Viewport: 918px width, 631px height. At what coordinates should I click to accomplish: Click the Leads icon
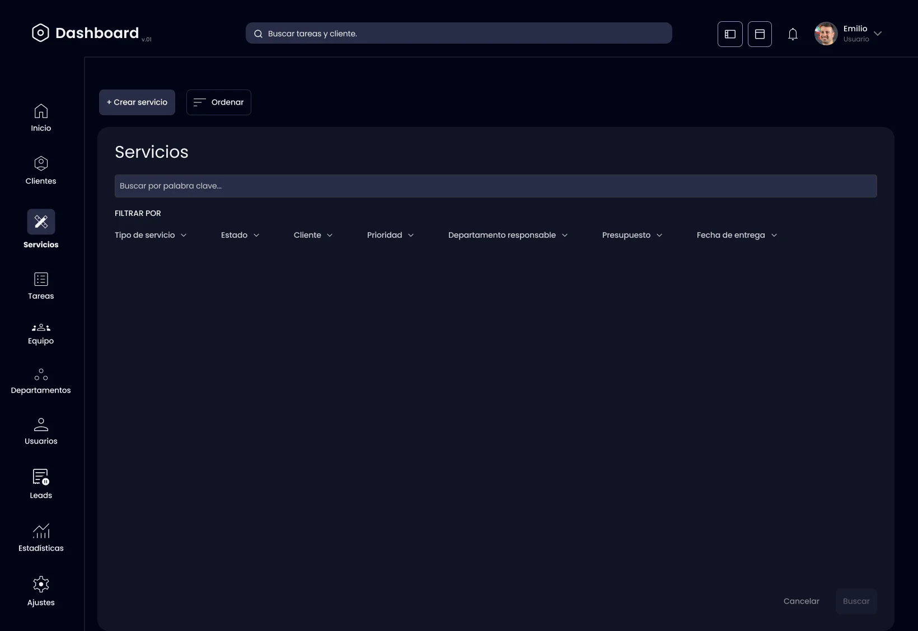(41, 477)
